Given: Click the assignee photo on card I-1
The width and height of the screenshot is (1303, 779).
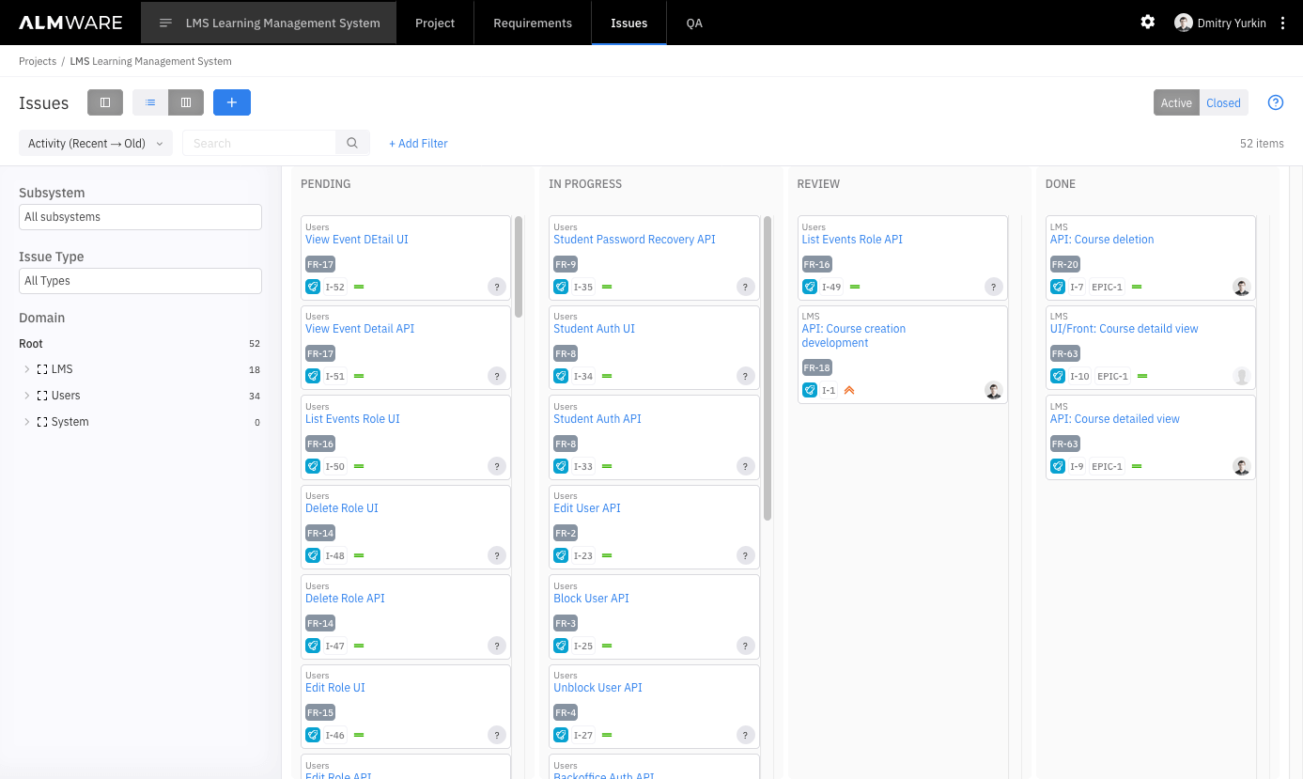Looking at the screenshot, I should click(993, 391).
